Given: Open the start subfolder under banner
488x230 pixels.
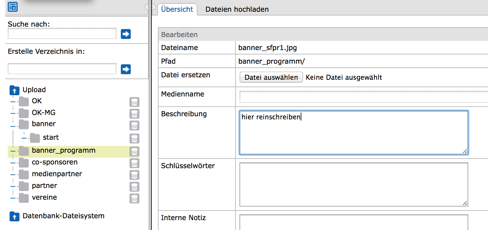Looking at the screenshot, I should click(51, 138).
